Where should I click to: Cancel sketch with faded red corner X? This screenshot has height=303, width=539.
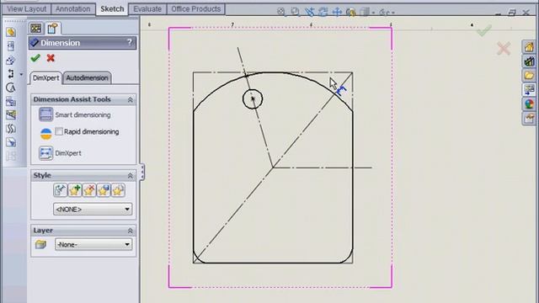504,49
